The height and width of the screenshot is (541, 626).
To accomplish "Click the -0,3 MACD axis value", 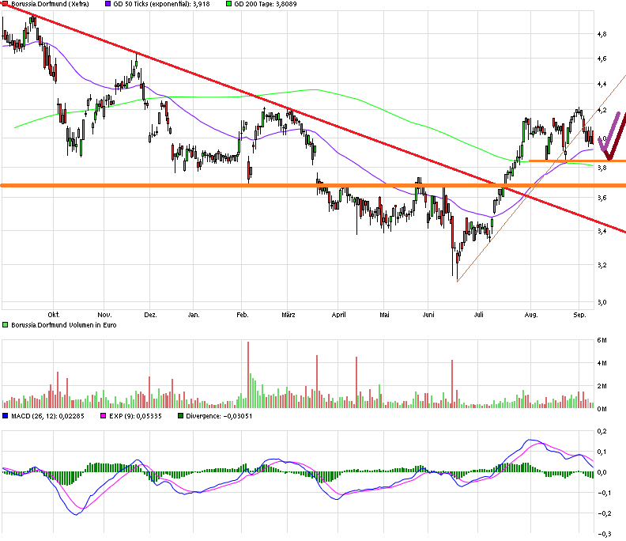I will coord(604,534).
